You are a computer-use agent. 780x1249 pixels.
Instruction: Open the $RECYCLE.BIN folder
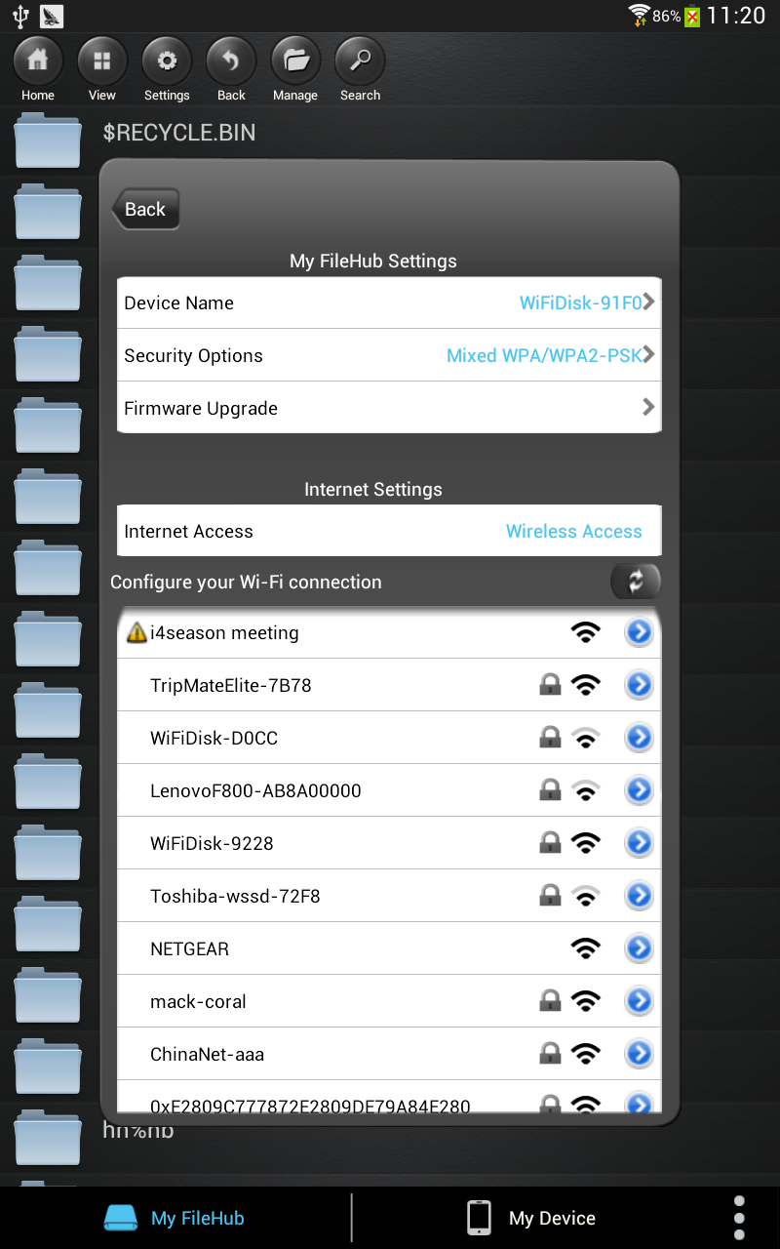point(179,133)
